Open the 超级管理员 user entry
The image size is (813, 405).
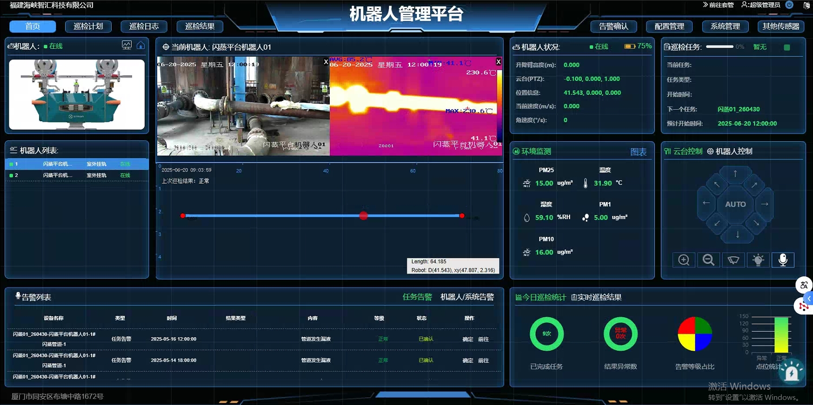pyautogui.click(x=760, y=5)
